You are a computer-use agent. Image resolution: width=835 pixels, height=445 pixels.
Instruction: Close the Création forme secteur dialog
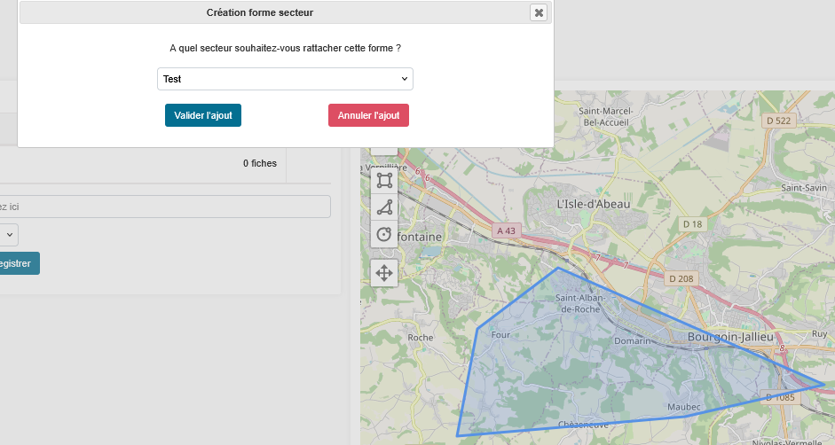coord(539,12)
